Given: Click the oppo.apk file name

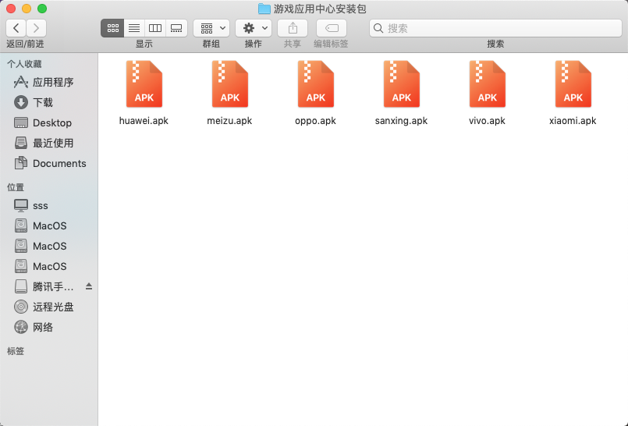Looking at the screenshot, I should 316,121.
